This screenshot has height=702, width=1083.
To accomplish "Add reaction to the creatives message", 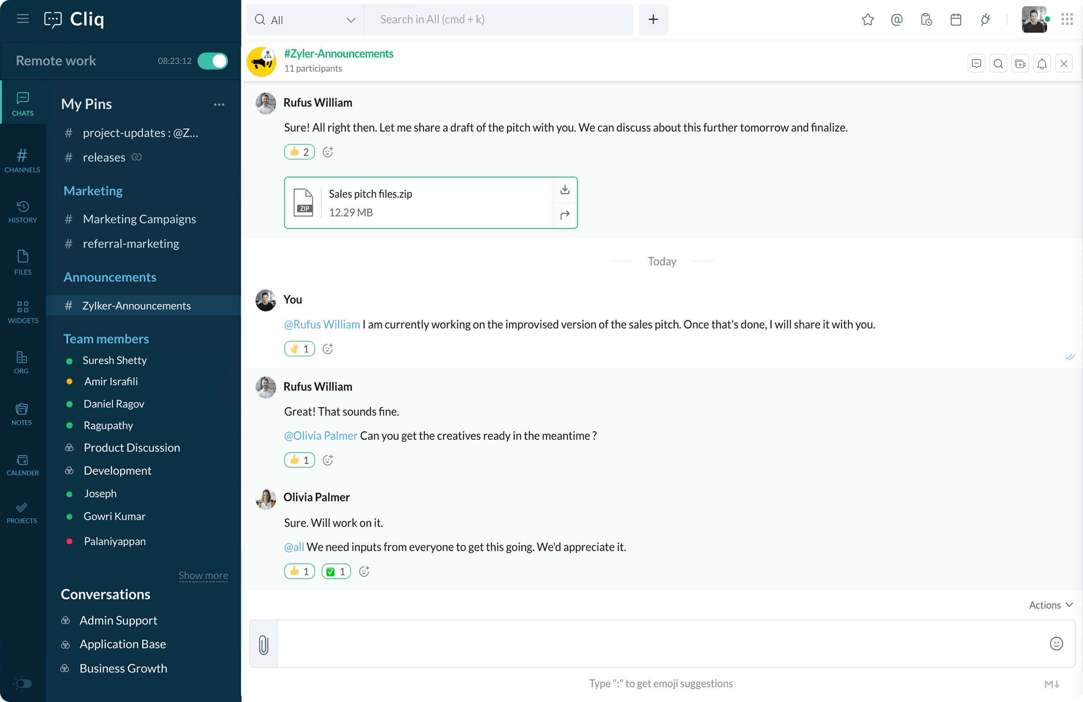I will tap(328, 460).
